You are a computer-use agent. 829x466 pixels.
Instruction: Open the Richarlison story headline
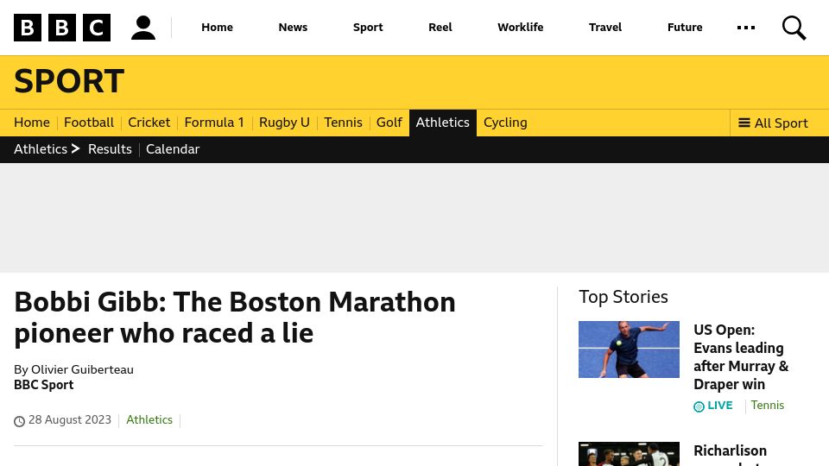click(731, 454)
